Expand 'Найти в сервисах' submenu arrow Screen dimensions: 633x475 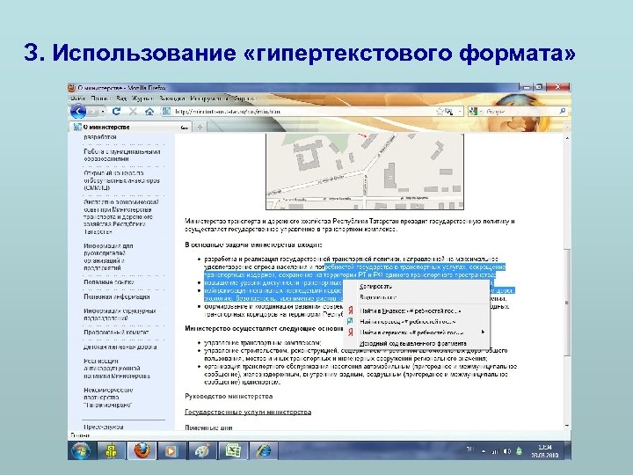point(483,332)
